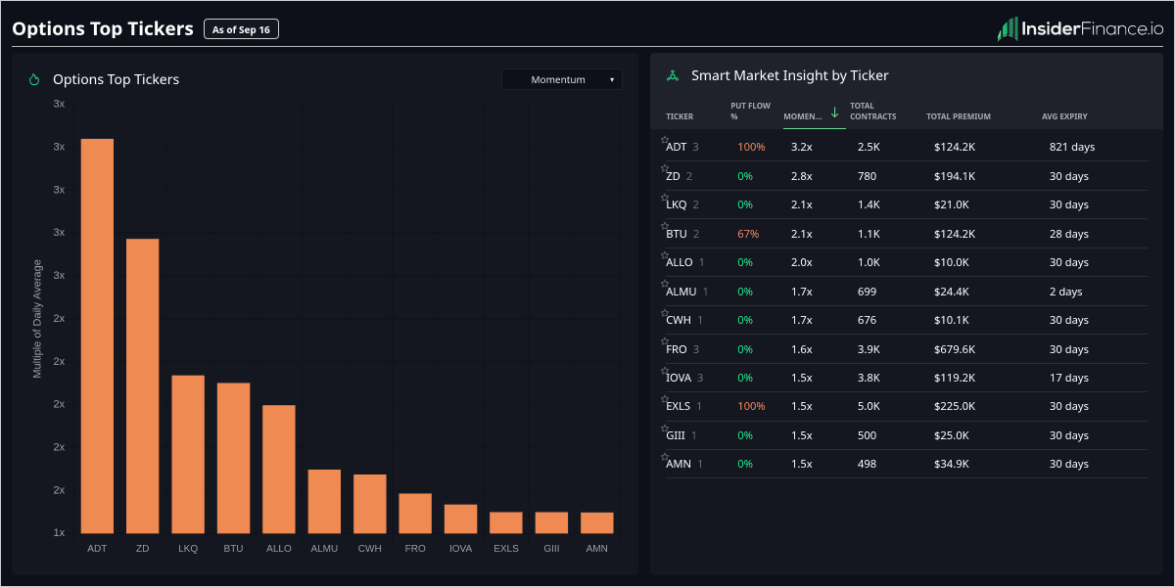Select the IOVA bar in the chart
Image resolution: width=1175 pixels, height=587 pixels.
click(460, 519)
